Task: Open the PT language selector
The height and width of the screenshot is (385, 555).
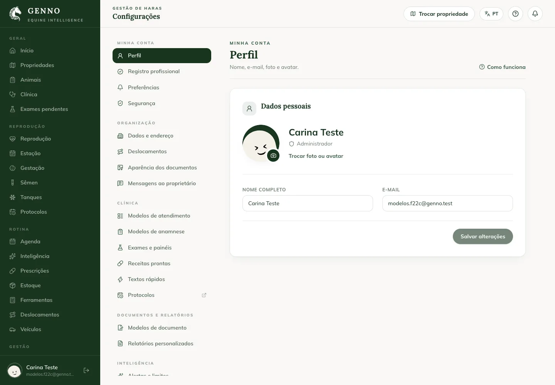Action: click(x=491, y=14)
